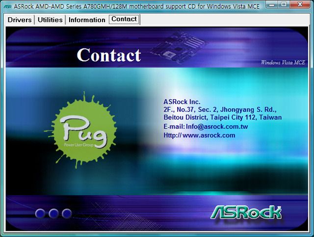
Task: Switch to the Drivers tab
Action: [x=20, y=20]
